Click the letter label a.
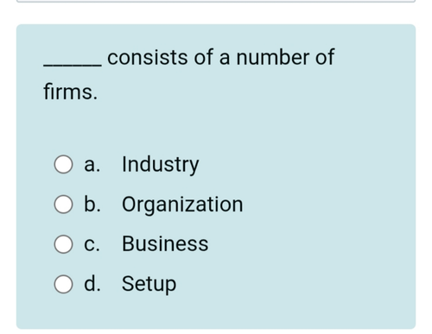The image size is (432, 334). click(x=92, y=166)
